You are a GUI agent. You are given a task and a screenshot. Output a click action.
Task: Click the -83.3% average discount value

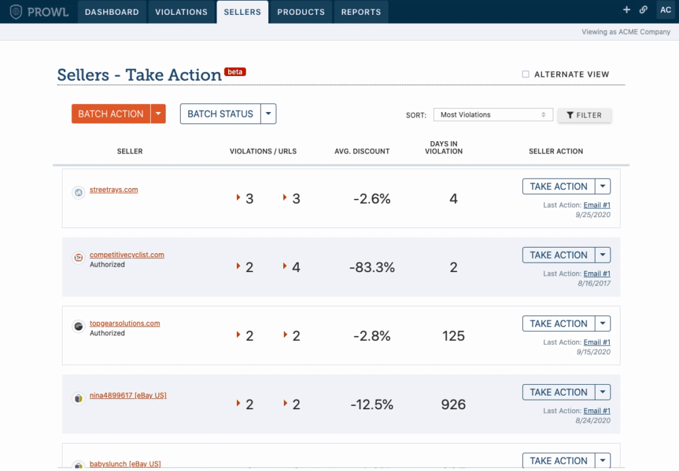[372, 267]
